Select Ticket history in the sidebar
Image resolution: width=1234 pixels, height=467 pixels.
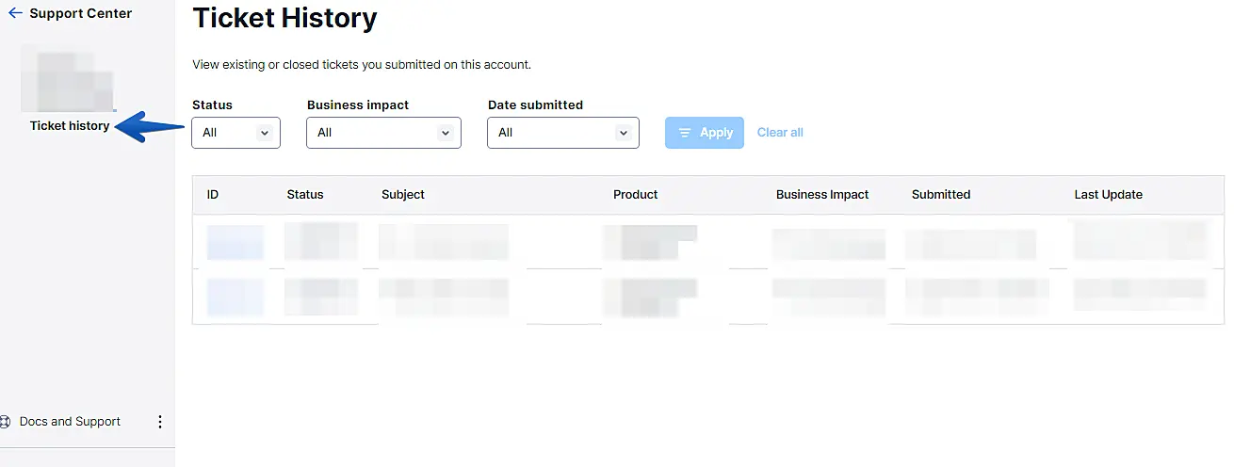click(70, 125)
